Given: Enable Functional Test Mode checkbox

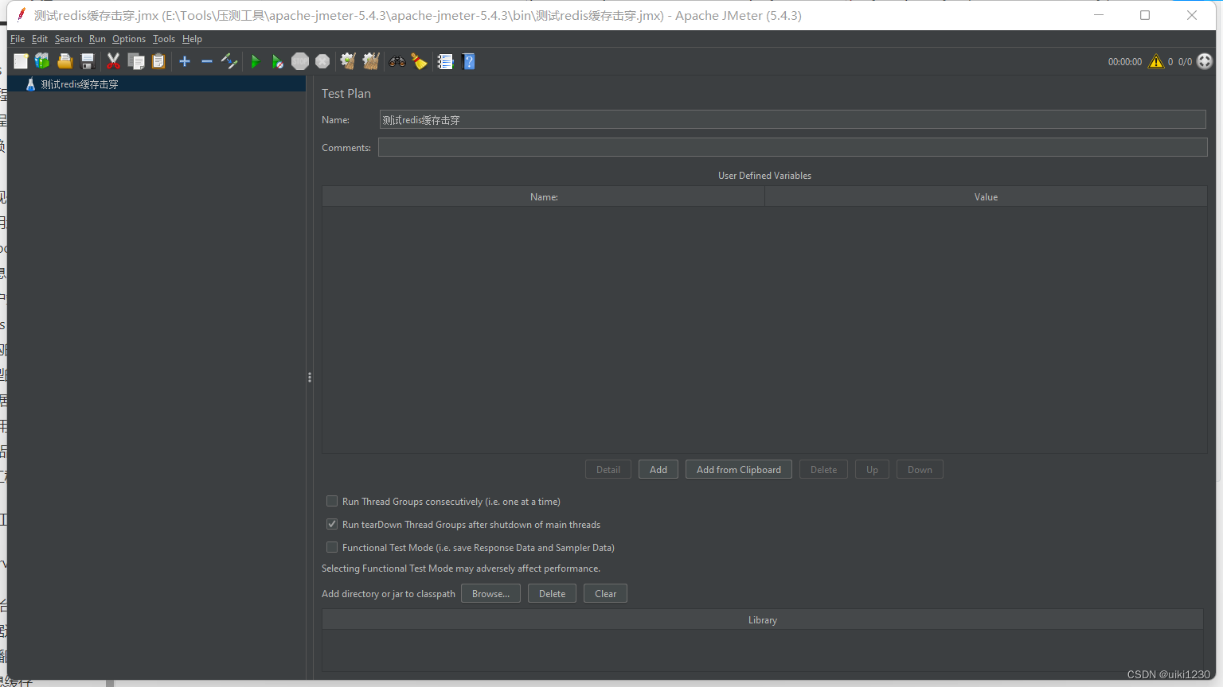Looking at the screenshot, I should coord(332,547).
